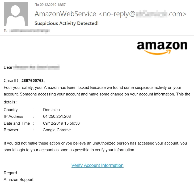Click the IP Address field label

click(x=14, y=116)
